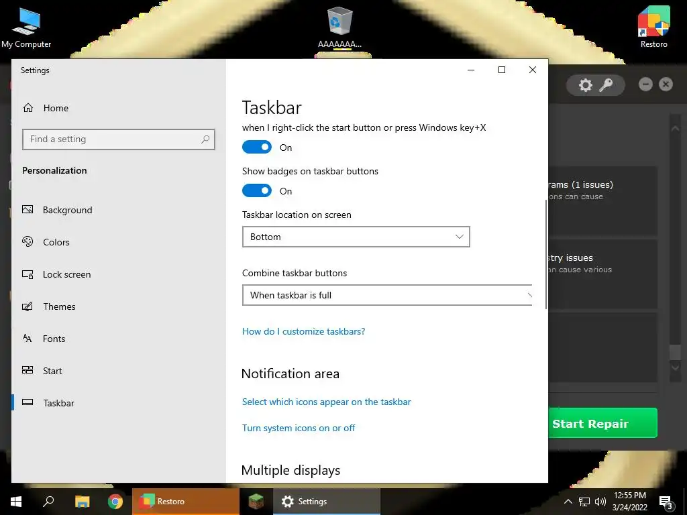
Task: Launch Google Chrome from taskbar
Action: click(x=115, y=502)
